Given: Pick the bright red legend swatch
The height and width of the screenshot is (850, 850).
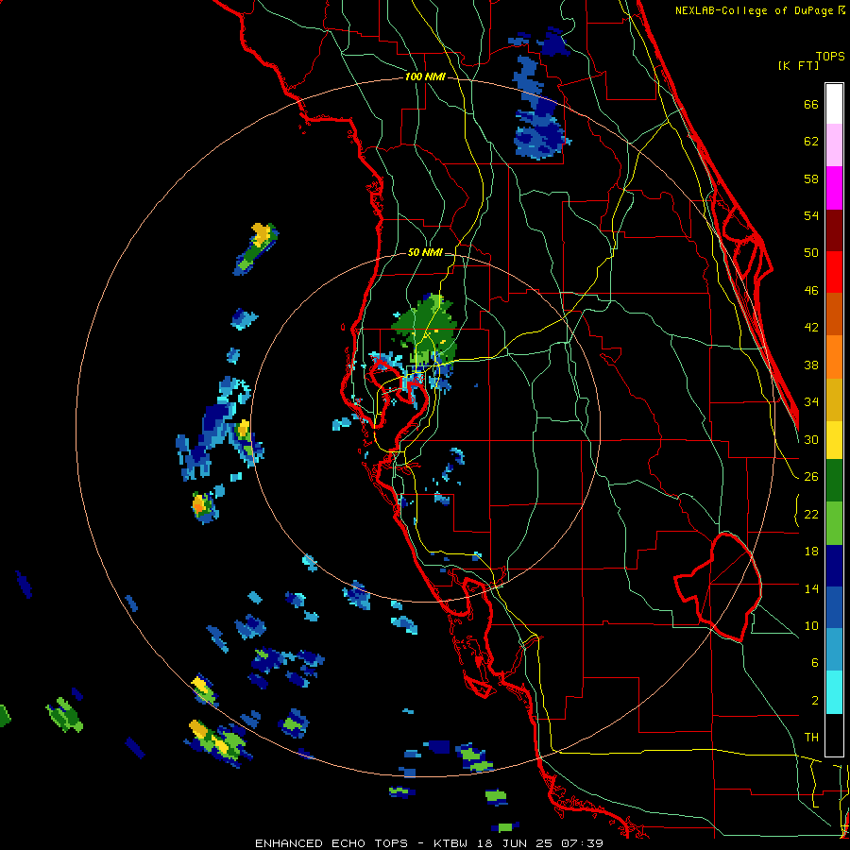Looking at the screenshot, I should click(x=834, y=272).
